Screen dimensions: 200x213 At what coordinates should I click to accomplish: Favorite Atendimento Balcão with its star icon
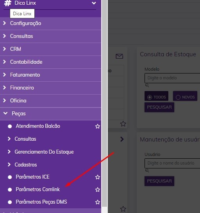[98, 126]
